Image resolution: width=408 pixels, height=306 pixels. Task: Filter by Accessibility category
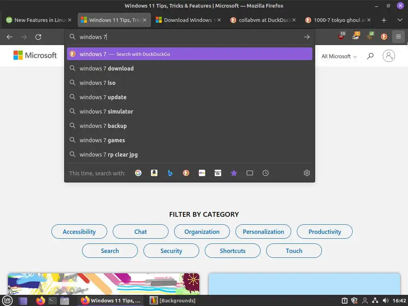tap(79, 231)
